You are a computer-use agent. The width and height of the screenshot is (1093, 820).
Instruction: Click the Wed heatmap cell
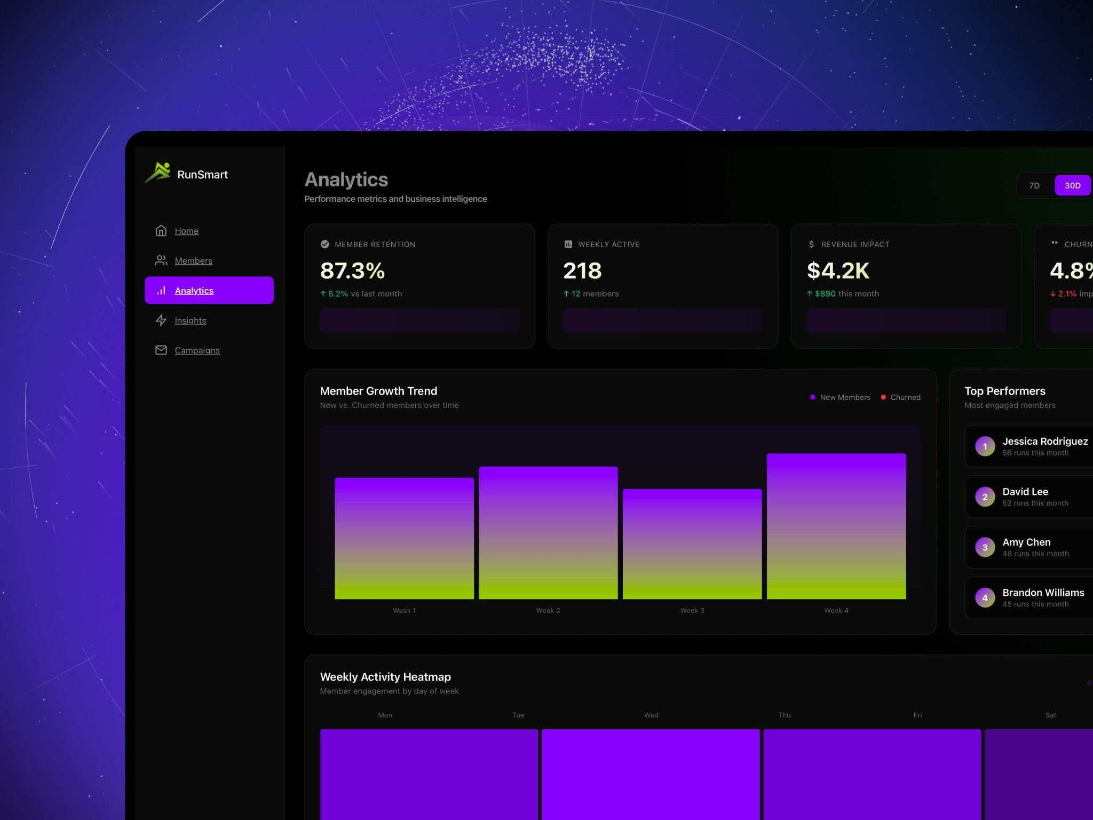point(650,774)
